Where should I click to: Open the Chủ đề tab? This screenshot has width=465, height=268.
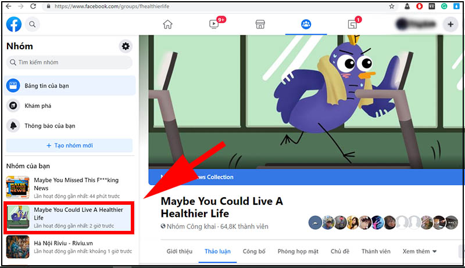point(340,251)
